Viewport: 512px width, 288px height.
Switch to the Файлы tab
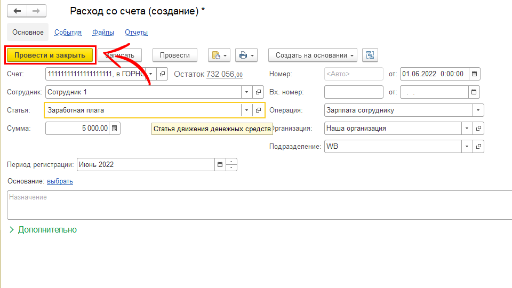103,33
